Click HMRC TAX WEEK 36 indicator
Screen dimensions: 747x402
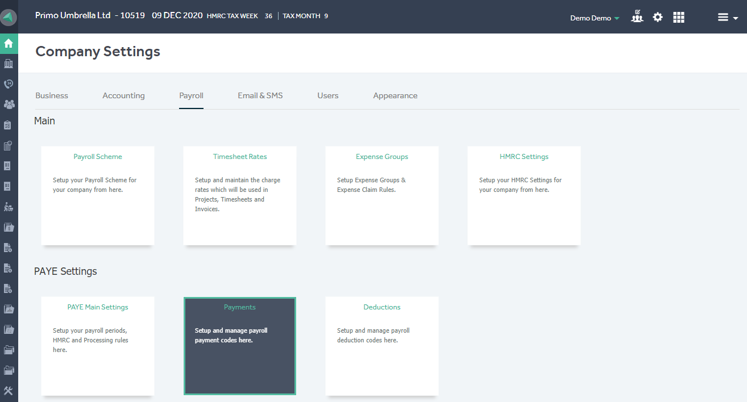(239, 16)
